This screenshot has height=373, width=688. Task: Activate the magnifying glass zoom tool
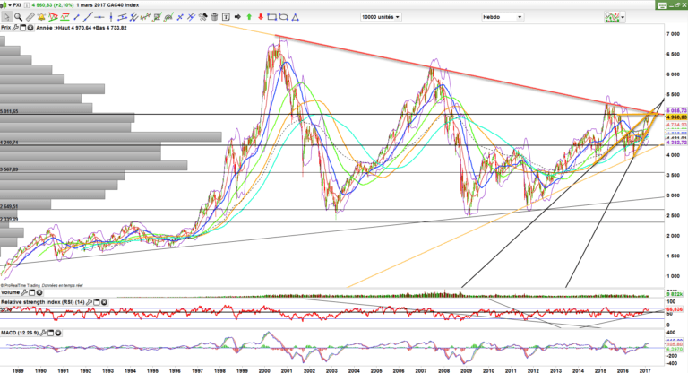19,16
